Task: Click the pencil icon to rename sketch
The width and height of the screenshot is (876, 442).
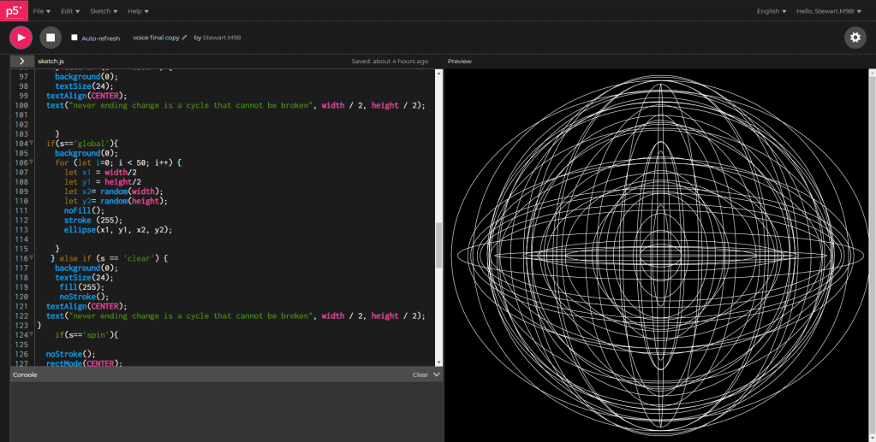Action: tap(184, 38)
